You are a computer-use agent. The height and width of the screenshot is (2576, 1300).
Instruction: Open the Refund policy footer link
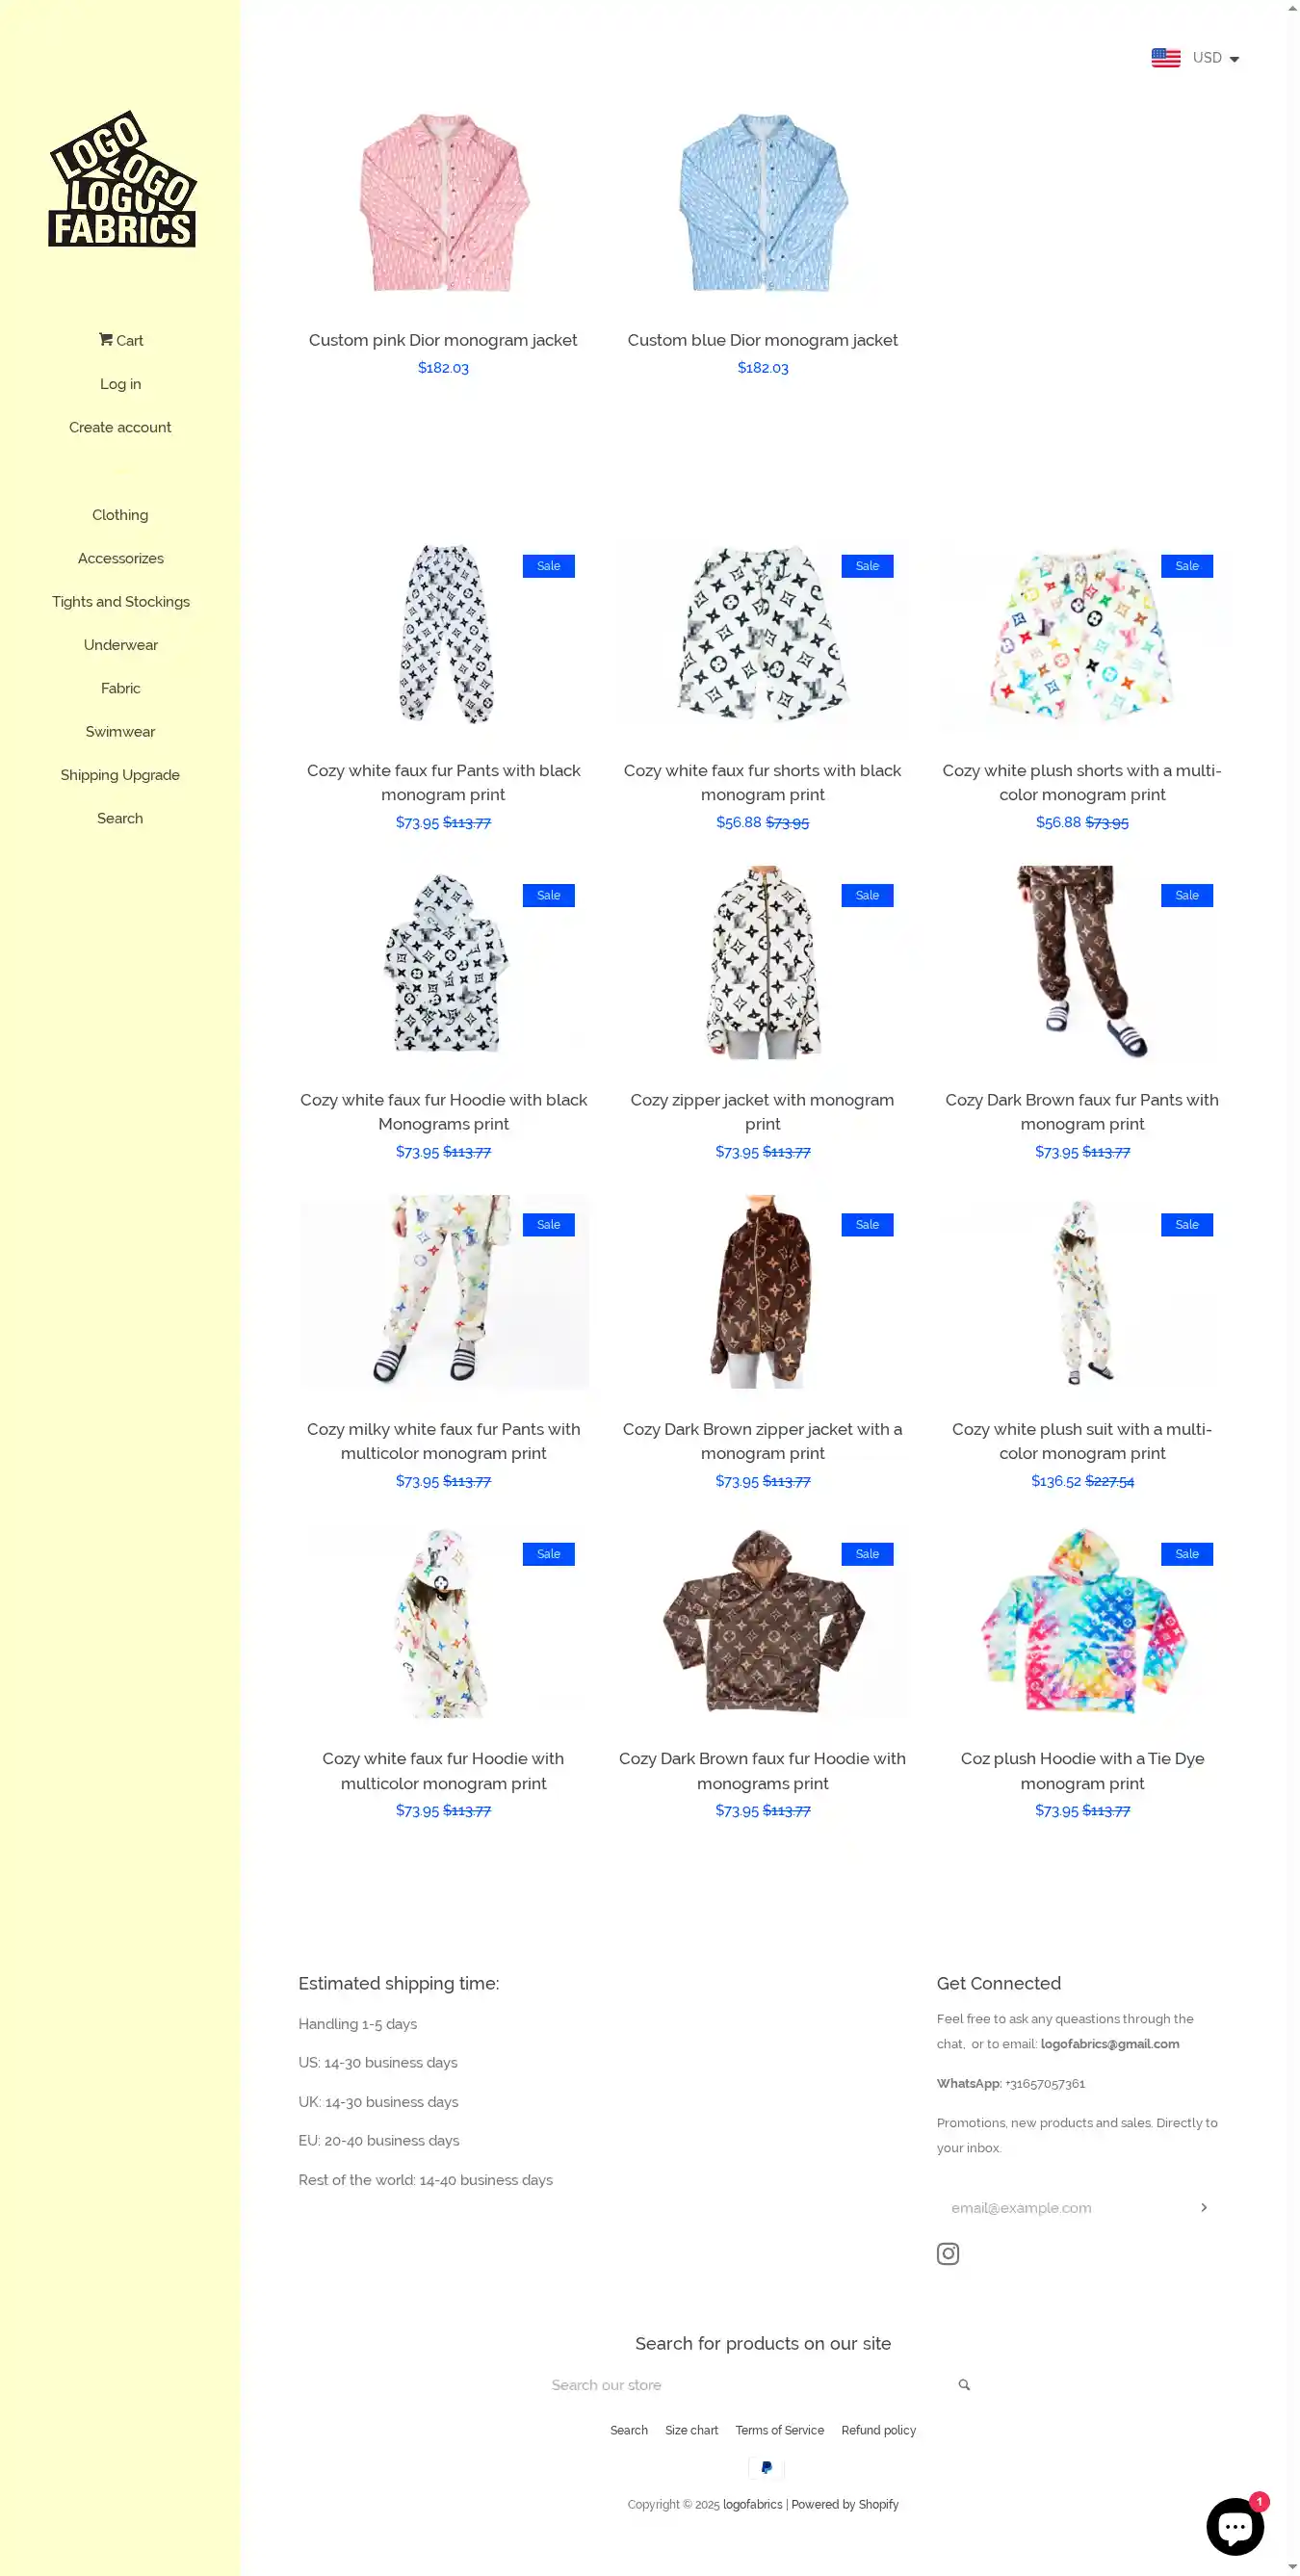878,2430
